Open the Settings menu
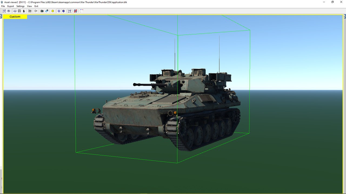Image resolution: width=346 pixels, height=194 pixels. [x=20, y=6]
